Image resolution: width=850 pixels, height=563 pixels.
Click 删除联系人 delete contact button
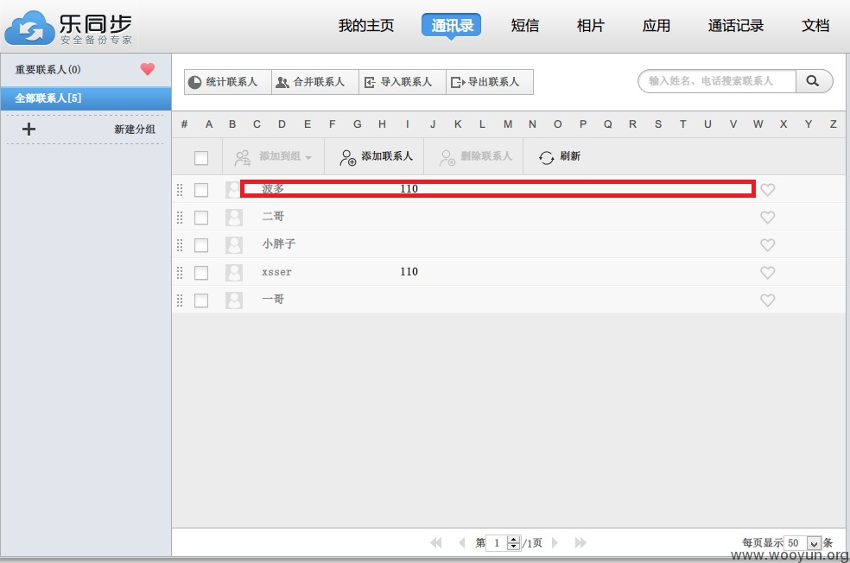point(475,156)
